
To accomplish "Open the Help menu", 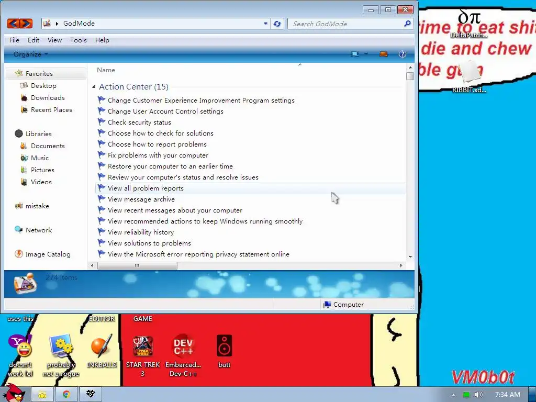I will click(x=102, y=40).
